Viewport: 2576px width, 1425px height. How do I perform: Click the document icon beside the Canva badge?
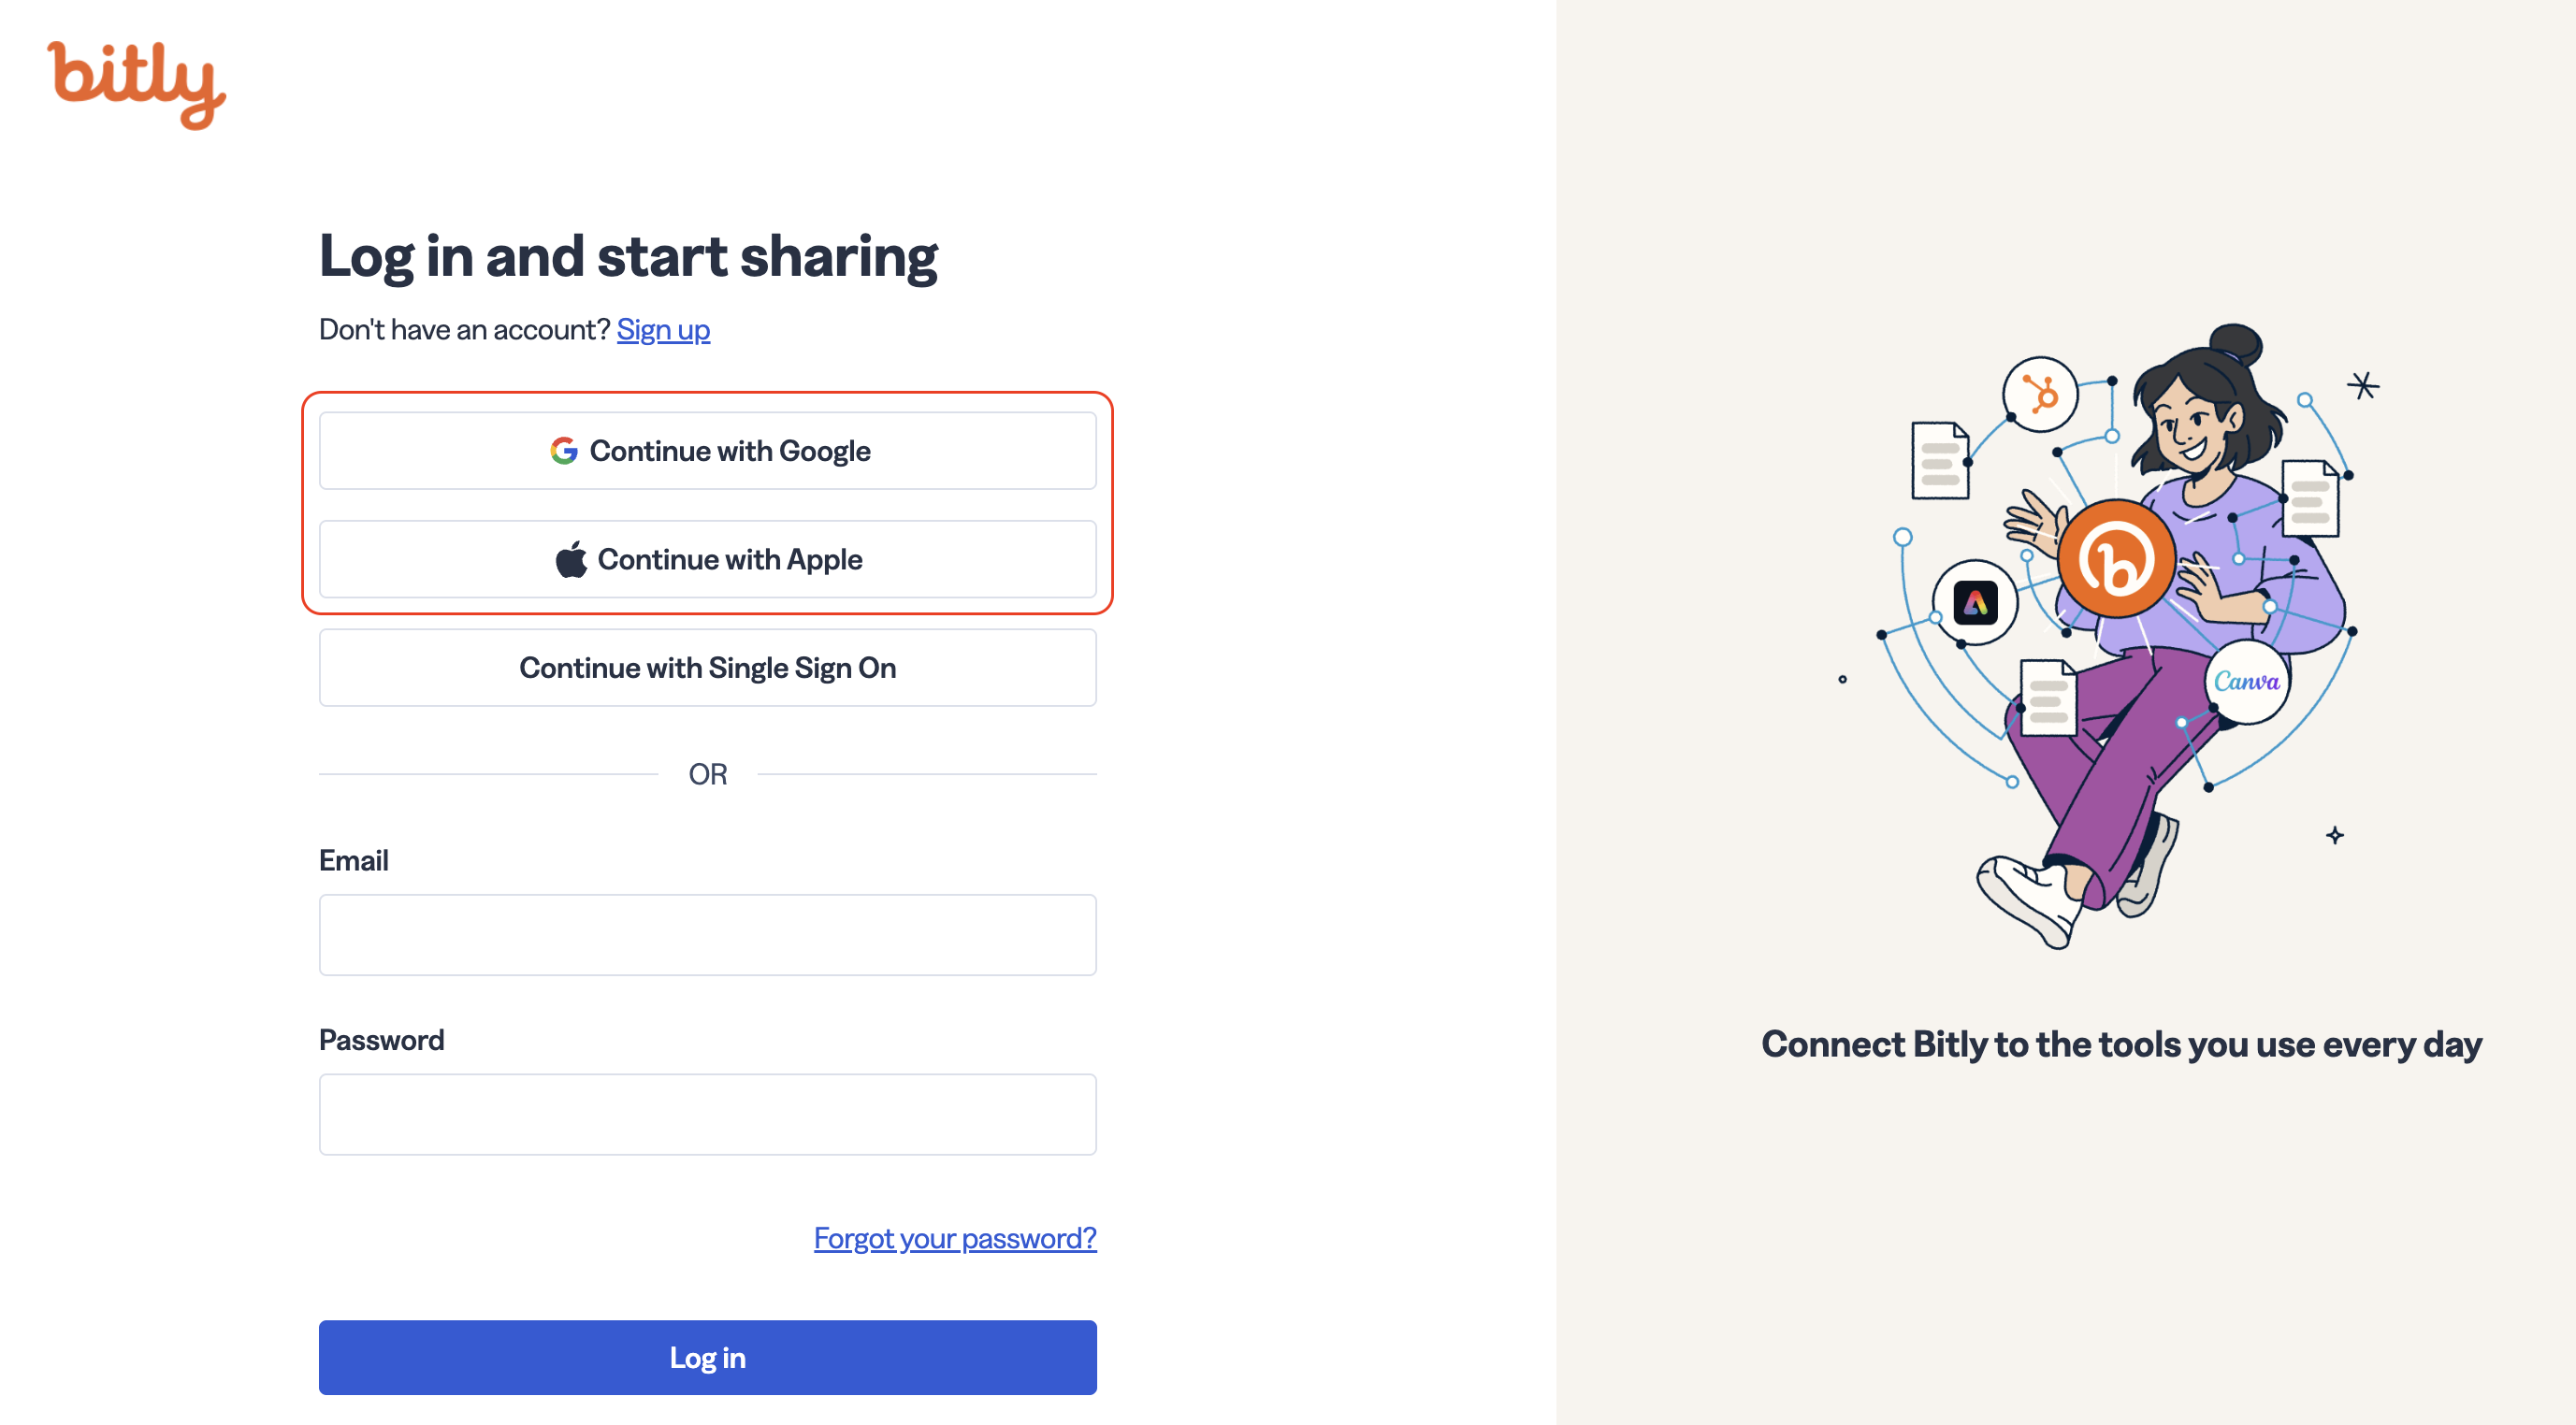(x=2048, y=697)
